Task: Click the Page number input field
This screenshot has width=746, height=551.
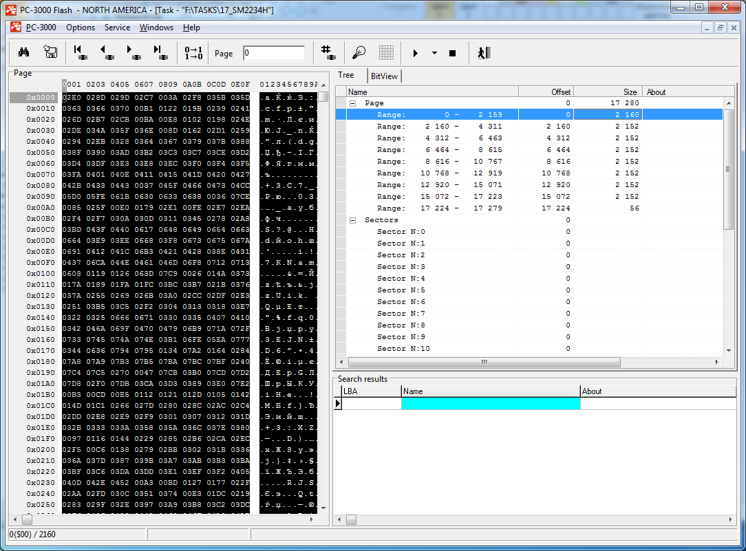Action: (274, 53)
